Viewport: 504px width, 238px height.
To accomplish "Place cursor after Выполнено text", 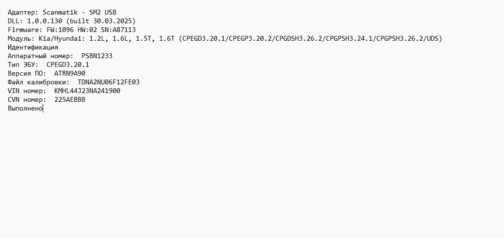I will (x=43, y=109).
